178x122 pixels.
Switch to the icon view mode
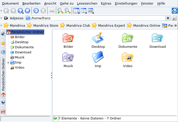pyautogui.click(x=76, y=11)
